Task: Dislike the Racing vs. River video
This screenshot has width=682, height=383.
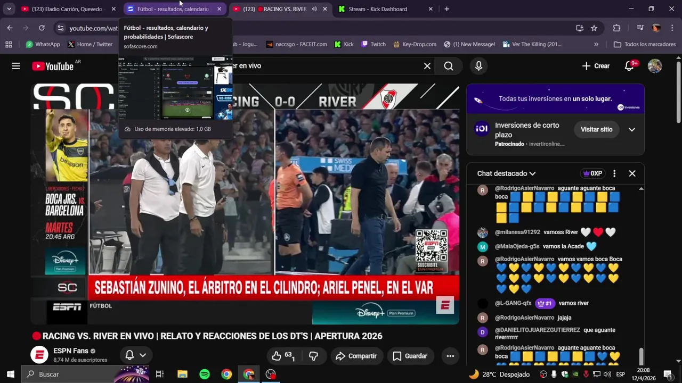Action: (x=313, y=356)
